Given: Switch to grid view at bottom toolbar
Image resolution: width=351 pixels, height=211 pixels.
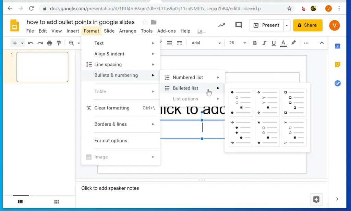Looking at the screenshot, I should [56, 202].
